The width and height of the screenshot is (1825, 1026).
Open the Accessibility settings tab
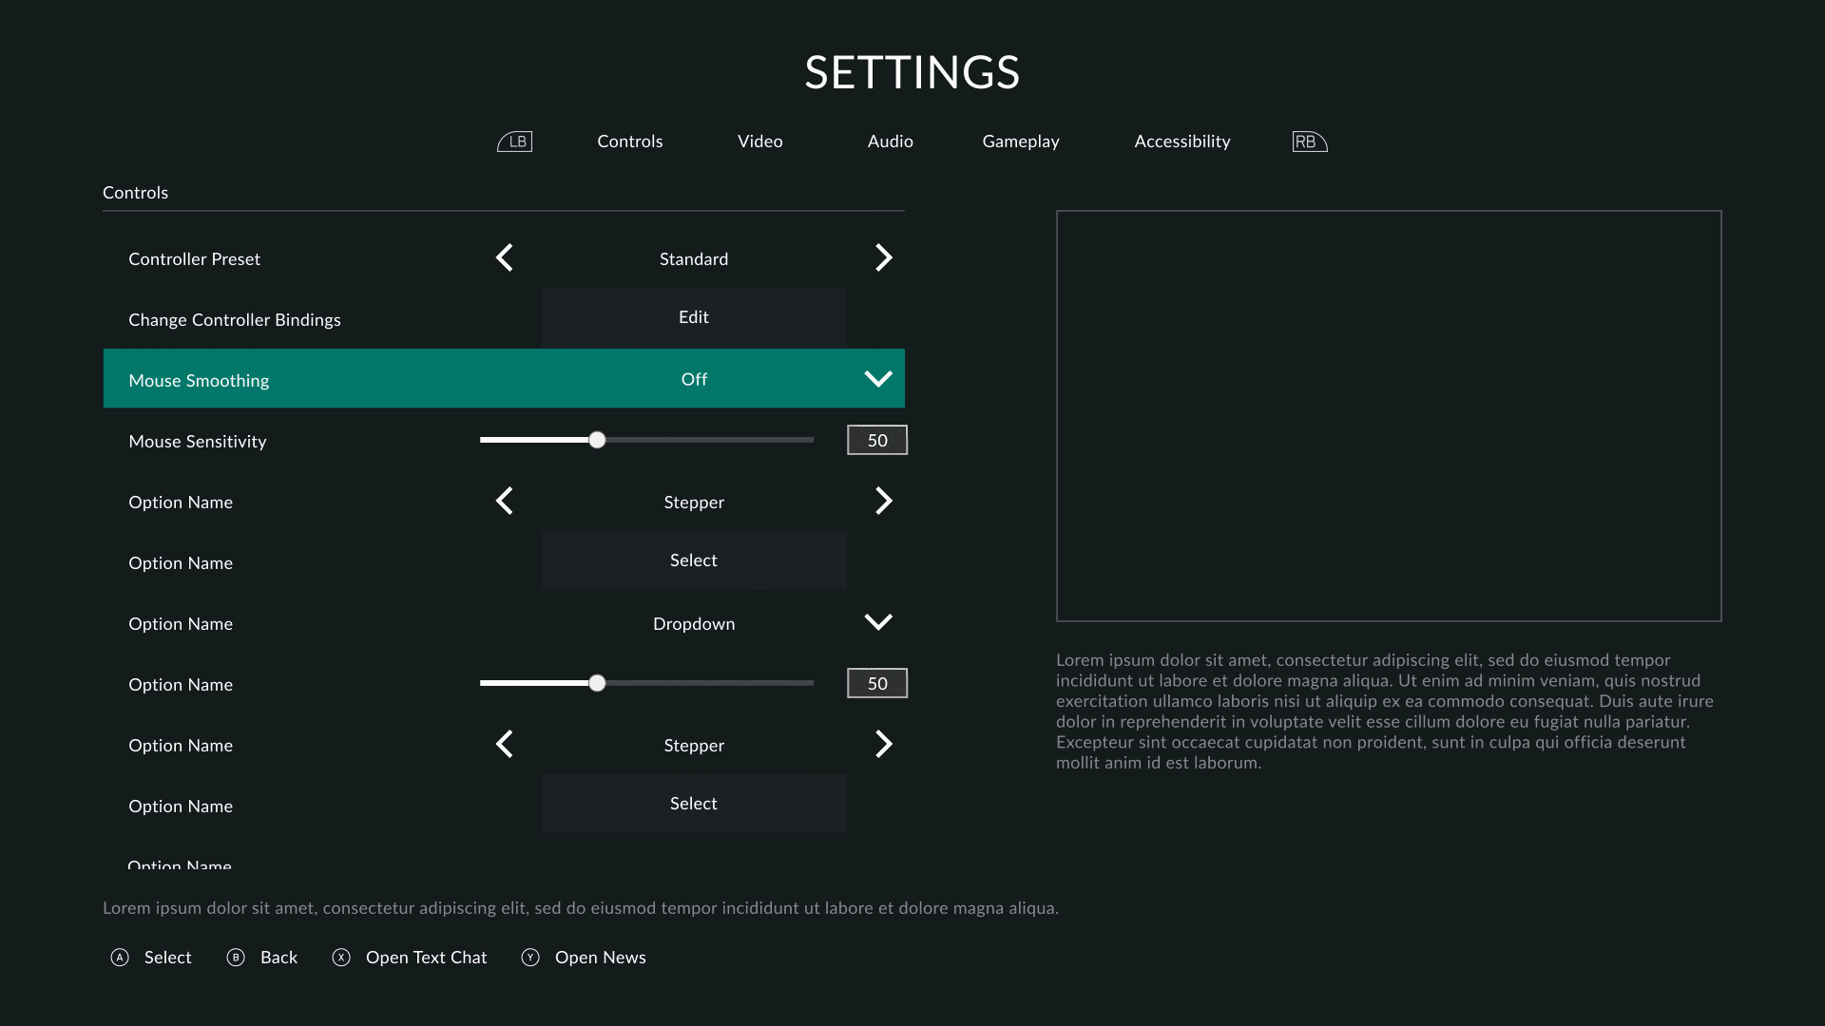click(1181, 141)
